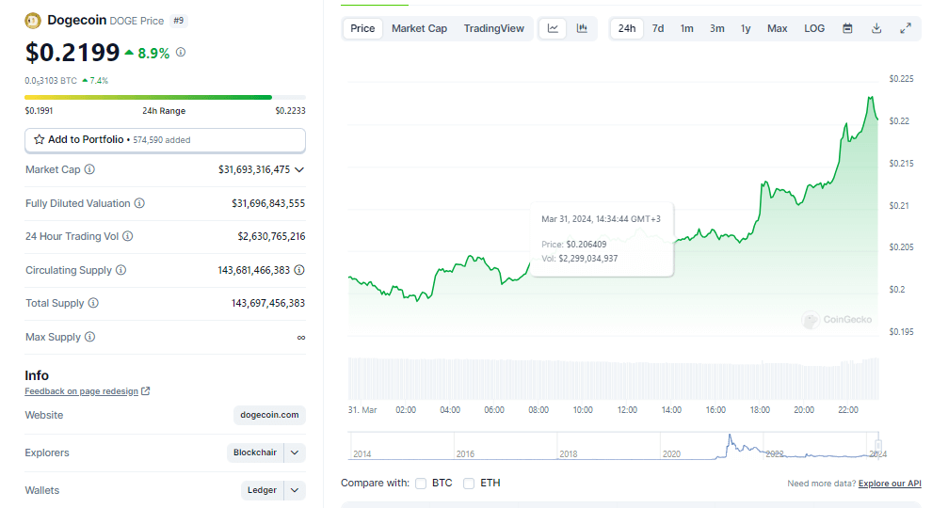The height and width of the screenshot is (508, 948).
Task: Open Explorers dropdown next to Blockchair
Action: tap(295, 452)
